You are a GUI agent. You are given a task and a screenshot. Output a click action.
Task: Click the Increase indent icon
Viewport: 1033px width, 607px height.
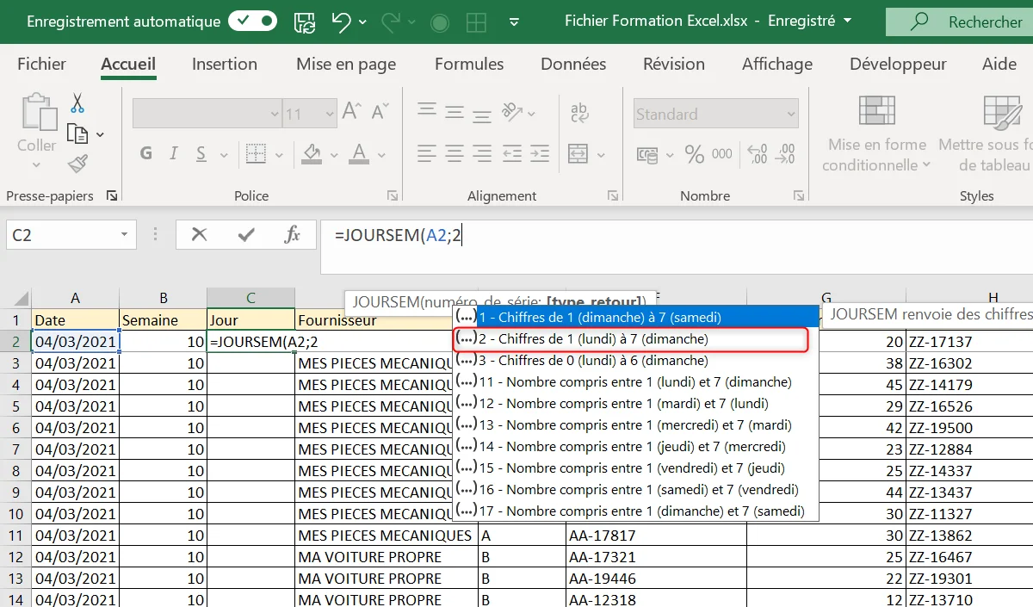tap(541, 153)
